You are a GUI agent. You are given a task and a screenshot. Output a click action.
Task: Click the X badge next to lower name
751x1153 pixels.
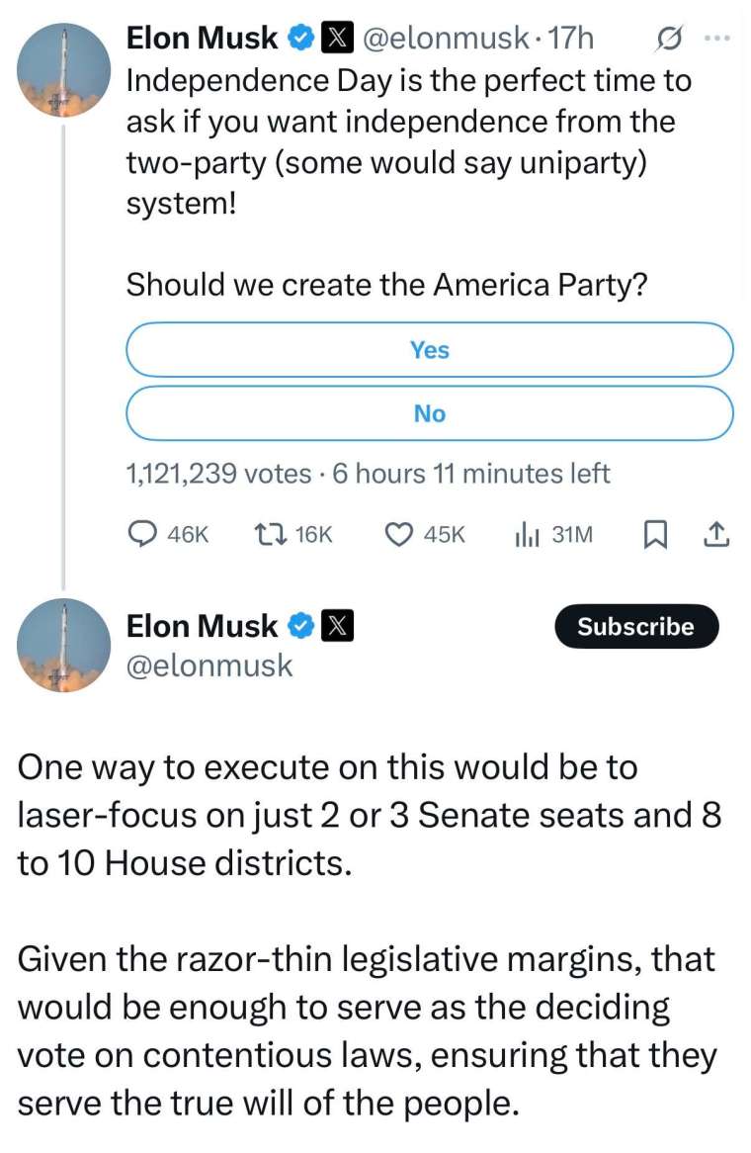pos(337,627)
